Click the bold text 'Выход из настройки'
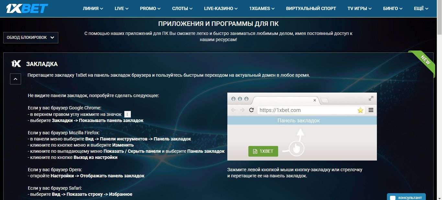Viewport: 442px width, 200px height. (96, 157)
